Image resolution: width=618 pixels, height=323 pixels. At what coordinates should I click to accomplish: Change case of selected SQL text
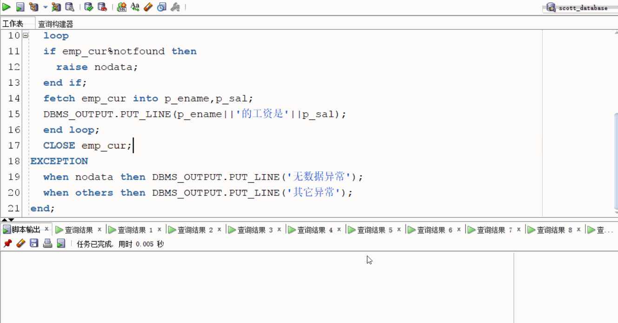click(135, 7)
